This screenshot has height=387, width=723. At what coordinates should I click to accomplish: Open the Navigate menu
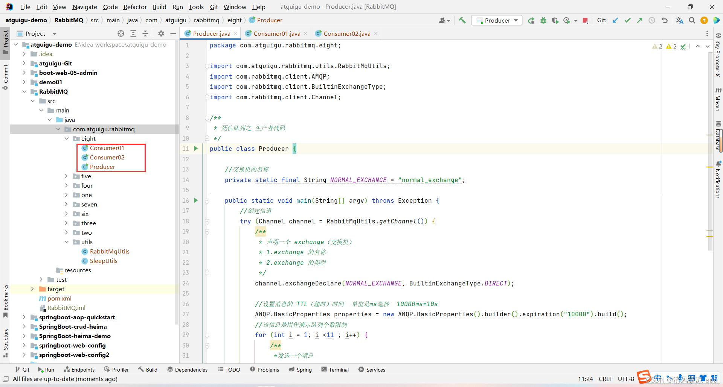(85, 7)
